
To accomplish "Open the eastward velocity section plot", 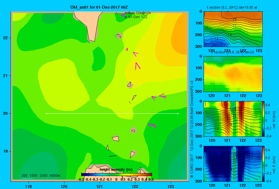I will pyautogui.click(x=233, y=164).
